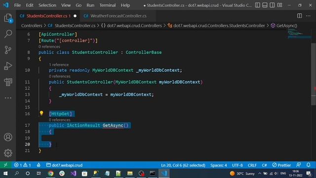Show references for StudentsController class codelens
Viewport: 316px width, 178px height.
click(49, 46)
